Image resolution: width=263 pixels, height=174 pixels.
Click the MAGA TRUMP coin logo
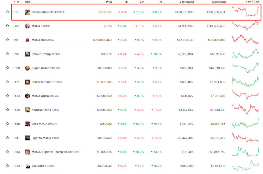[27, 26]
